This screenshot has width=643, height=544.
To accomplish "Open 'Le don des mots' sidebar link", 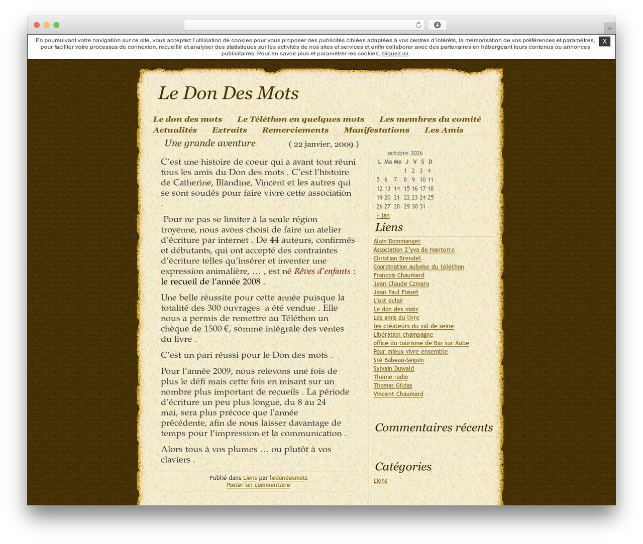I will (x=396, y=310).
